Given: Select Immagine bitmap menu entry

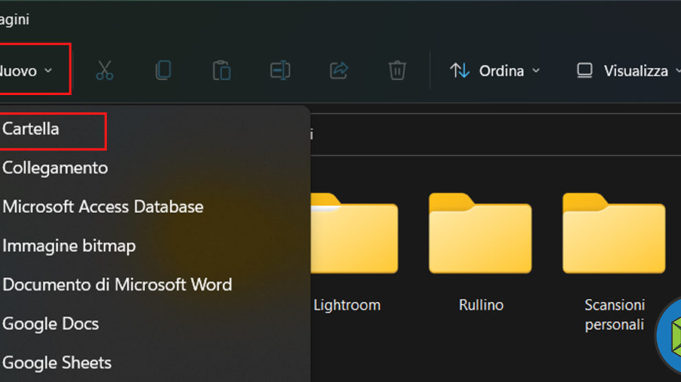Looking at the screenshot, I should [x=69, y=246].
